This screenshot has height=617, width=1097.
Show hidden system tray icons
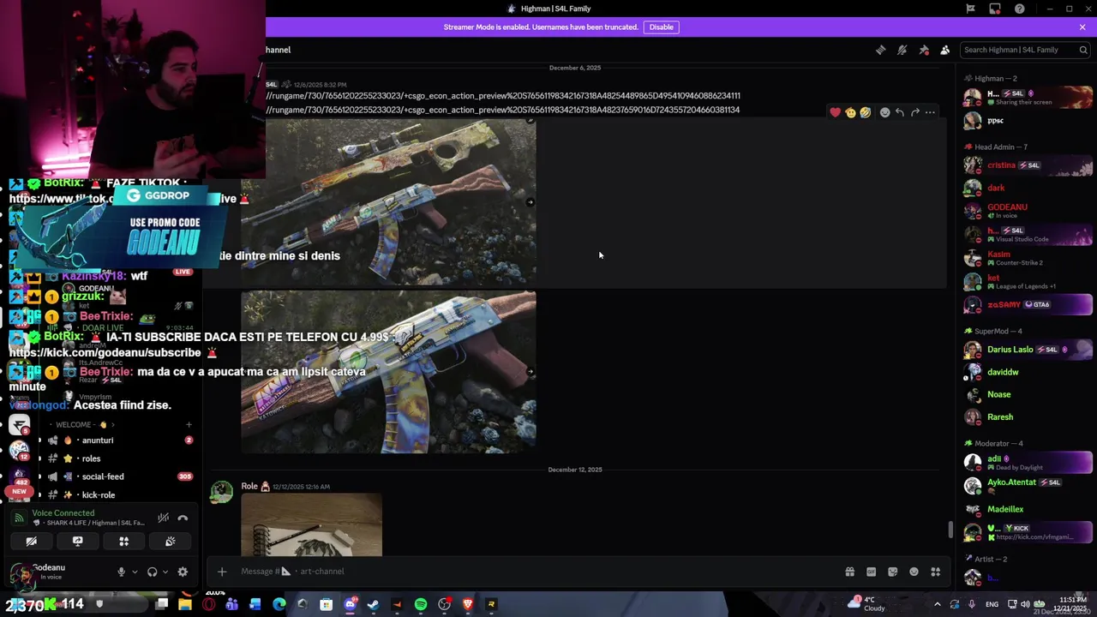tap(937, 605)
